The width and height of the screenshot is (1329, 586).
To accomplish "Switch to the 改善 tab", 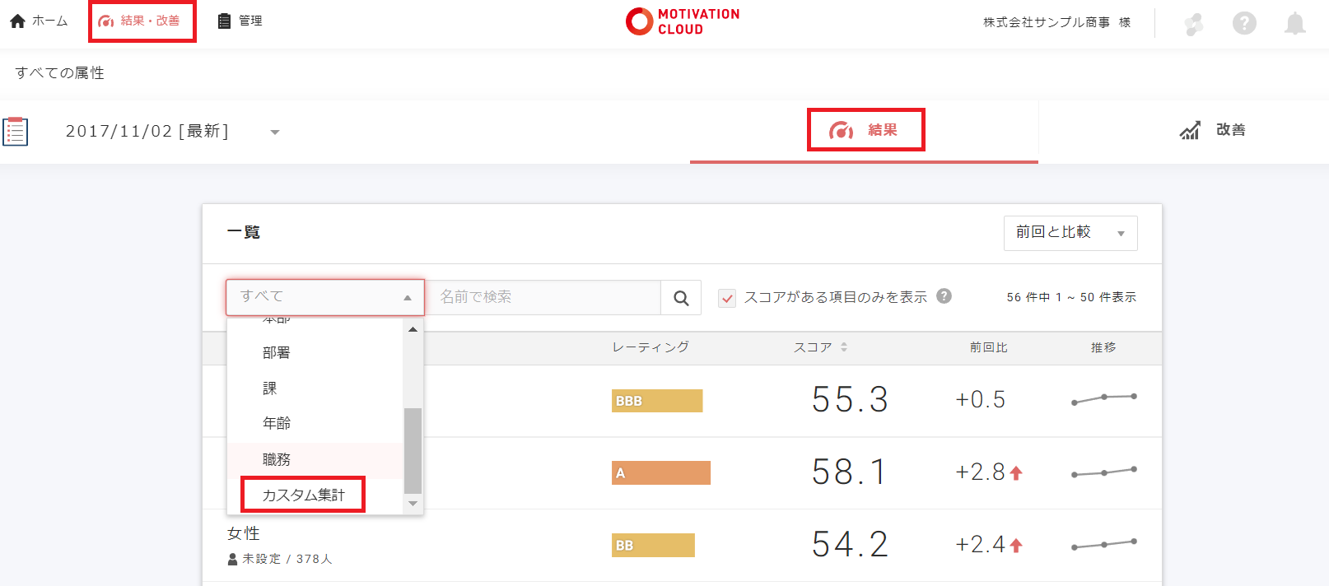I will (1214, 130).
